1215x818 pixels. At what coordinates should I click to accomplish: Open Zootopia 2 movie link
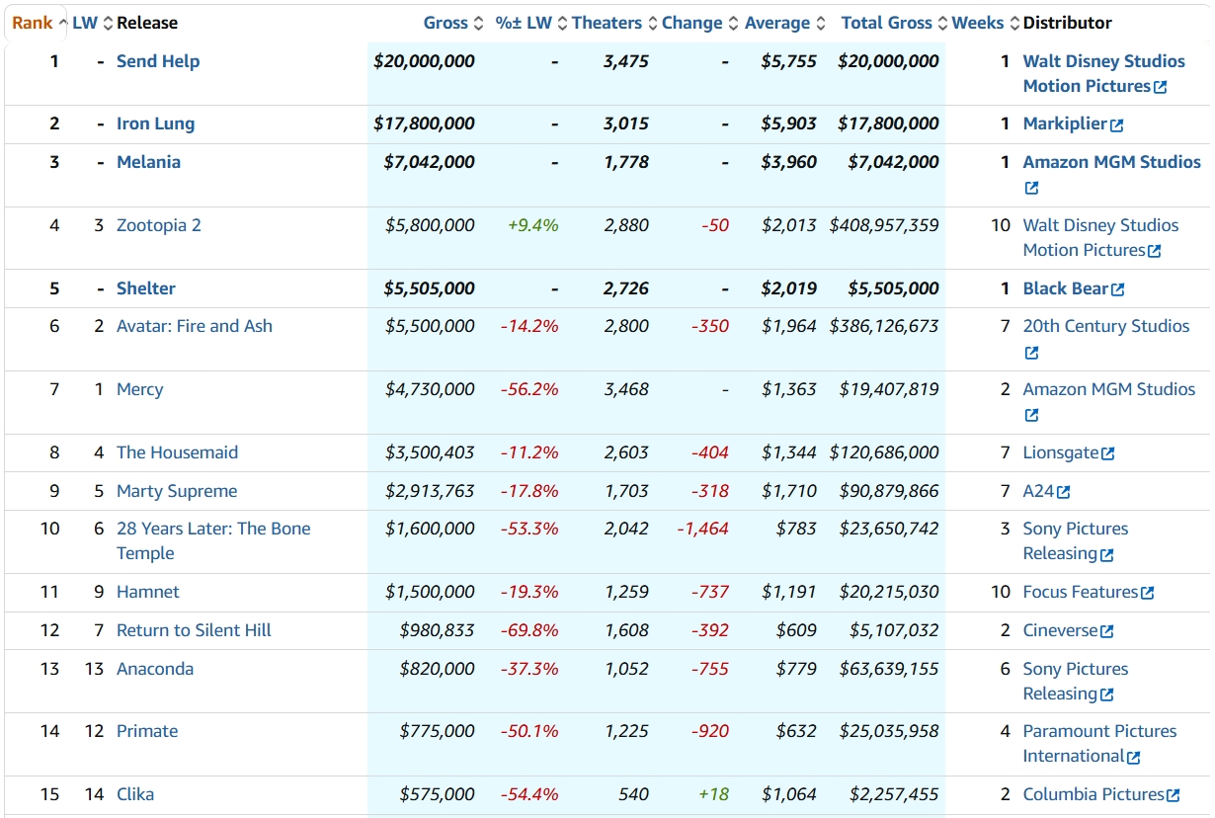158,225
